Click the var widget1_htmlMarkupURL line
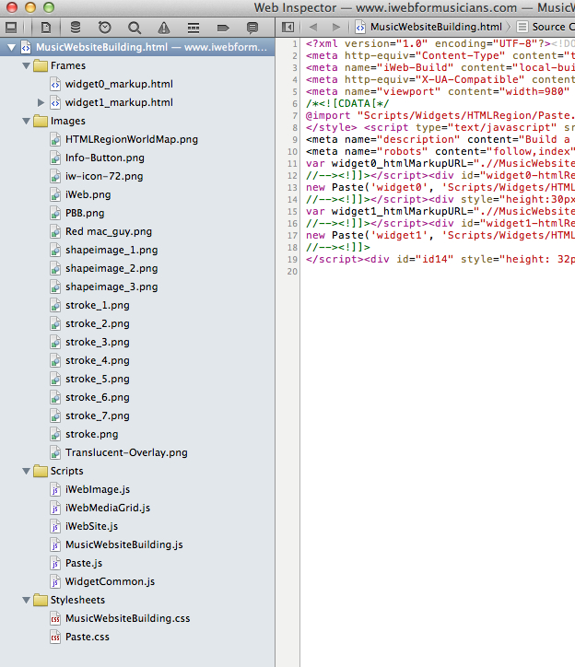The width and height of the screenshot is (575, 667). pos(440,211)
